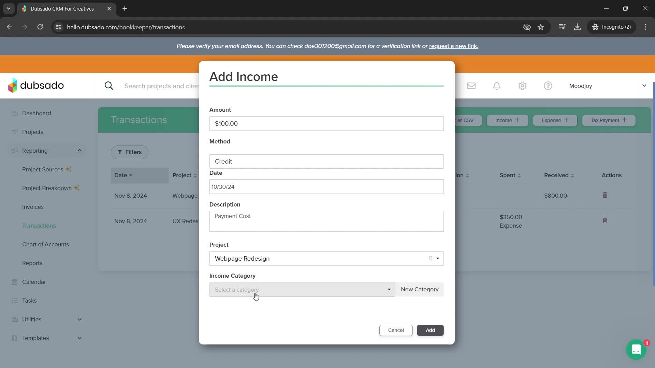Screen dimensions: 655x368
Task: Click the Income + button
Action: [x=507, y=120]
